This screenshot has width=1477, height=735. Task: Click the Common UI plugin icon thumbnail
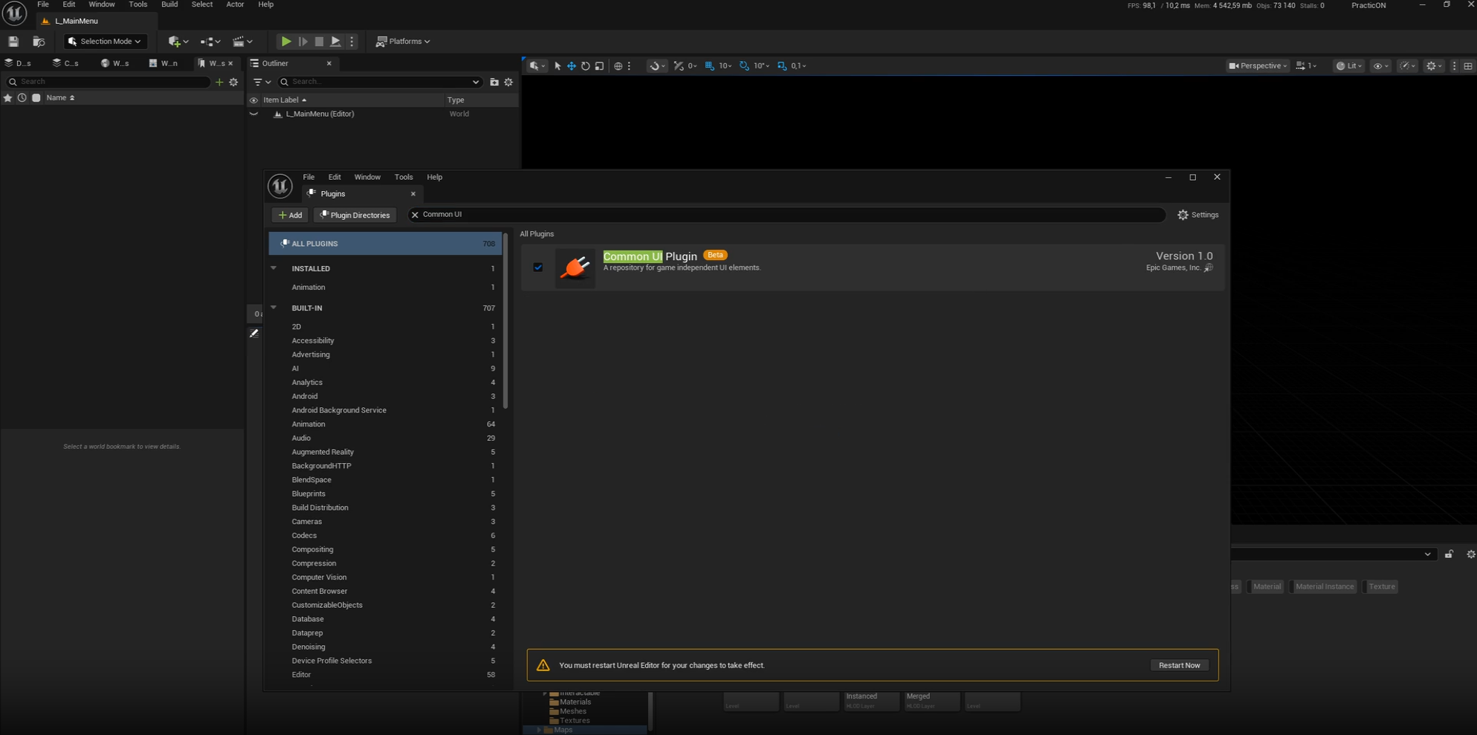click(x=575, y=268)
